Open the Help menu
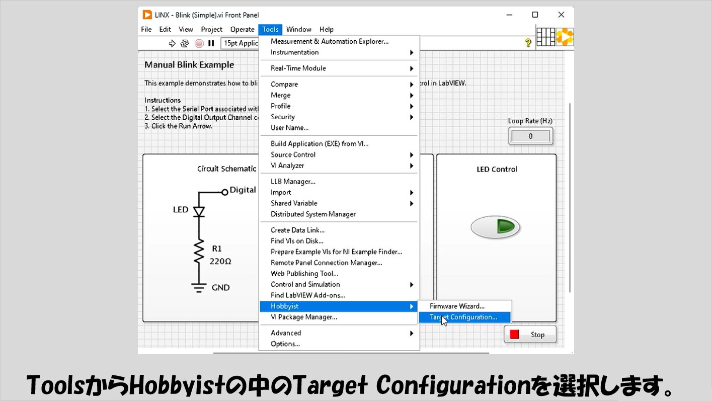The width and height of the screenshot is (712, 401). point(327,30)
